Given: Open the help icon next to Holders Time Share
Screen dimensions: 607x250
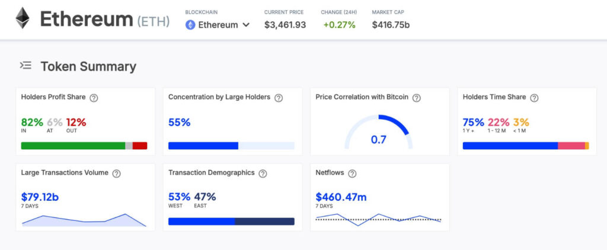Looking at the screenshot, I should (x=534, y=98).
